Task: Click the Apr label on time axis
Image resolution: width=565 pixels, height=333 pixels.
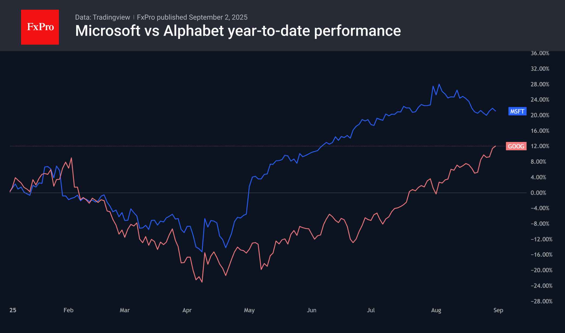Action: point(187,310)
